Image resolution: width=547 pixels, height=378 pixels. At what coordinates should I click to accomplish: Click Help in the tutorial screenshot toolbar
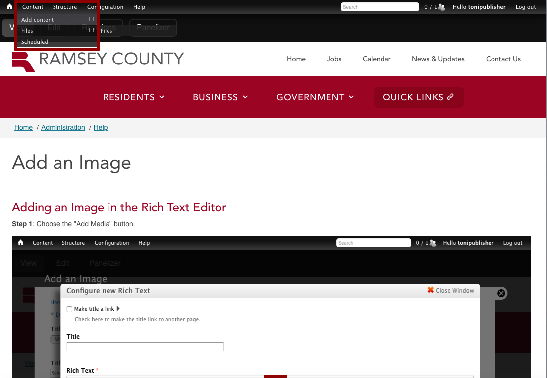click(x=144, y=243)
